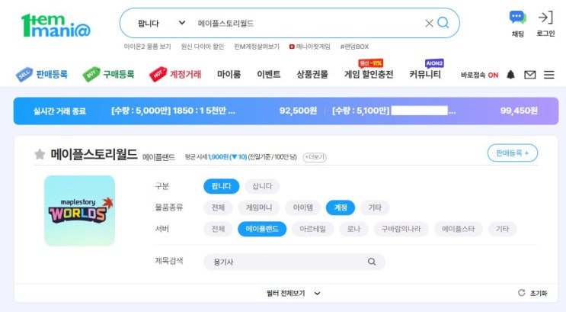The image size is (566, 312).
Task: Toggle 바로접속 ON switch
Action: [x=479, y=76]
